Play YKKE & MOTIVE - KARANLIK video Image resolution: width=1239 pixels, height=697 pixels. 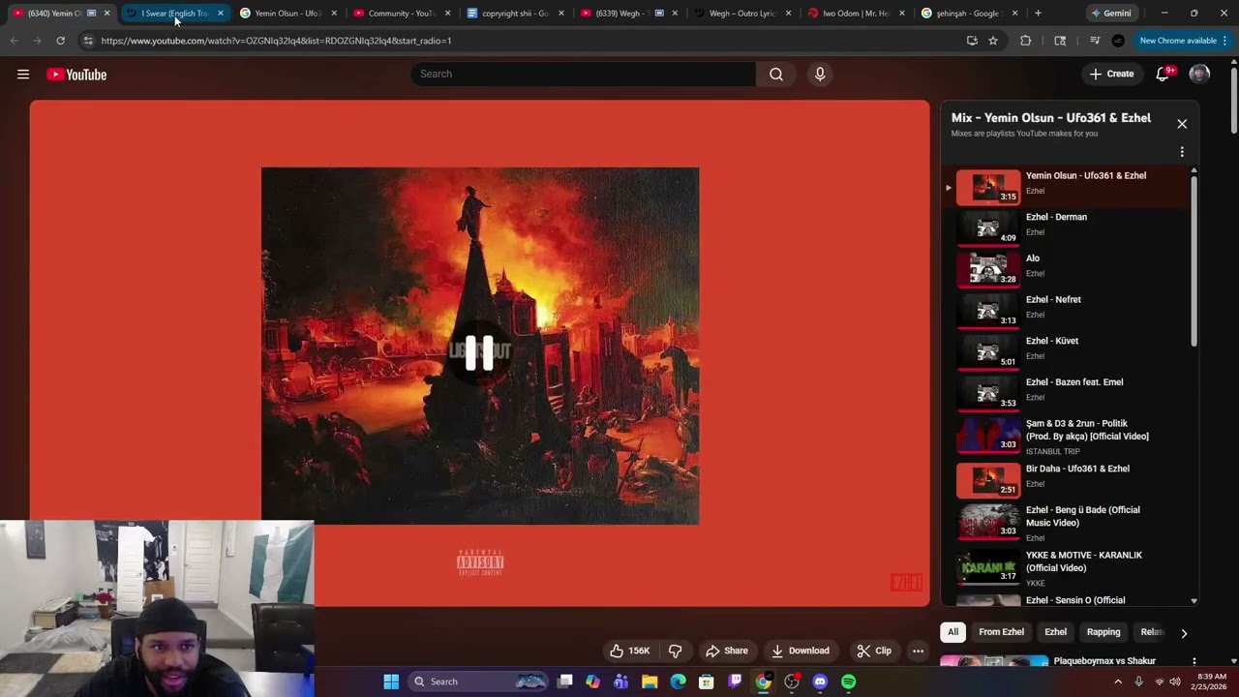point(1065,567)
